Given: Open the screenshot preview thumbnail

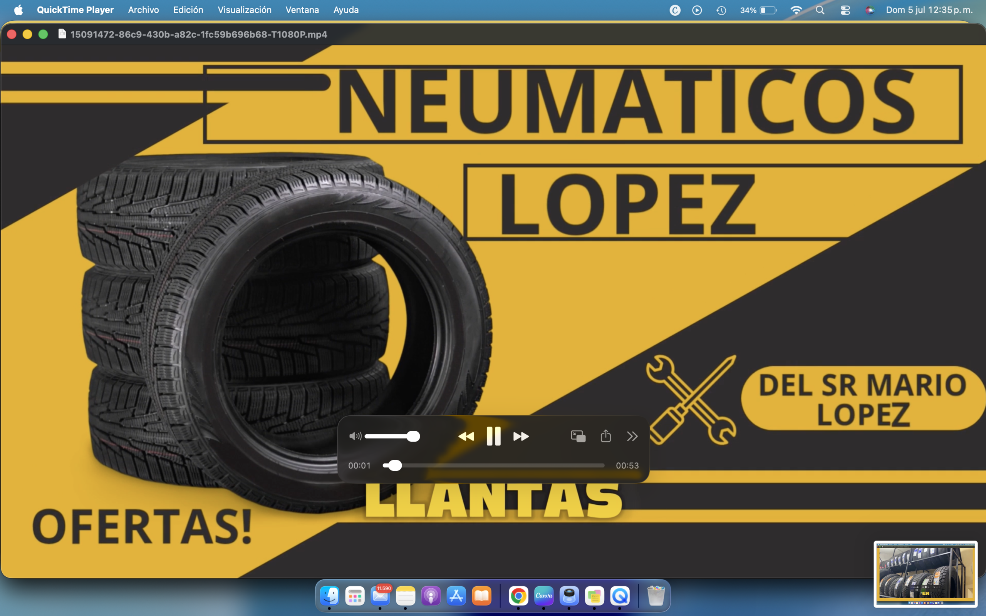Looking at the screenshot, I should coord(925,574).
